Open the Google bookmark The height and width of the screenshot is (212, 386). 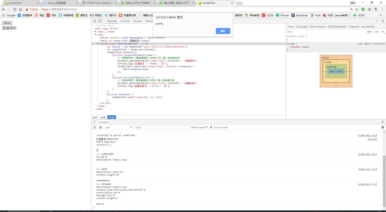coord(9,15)
